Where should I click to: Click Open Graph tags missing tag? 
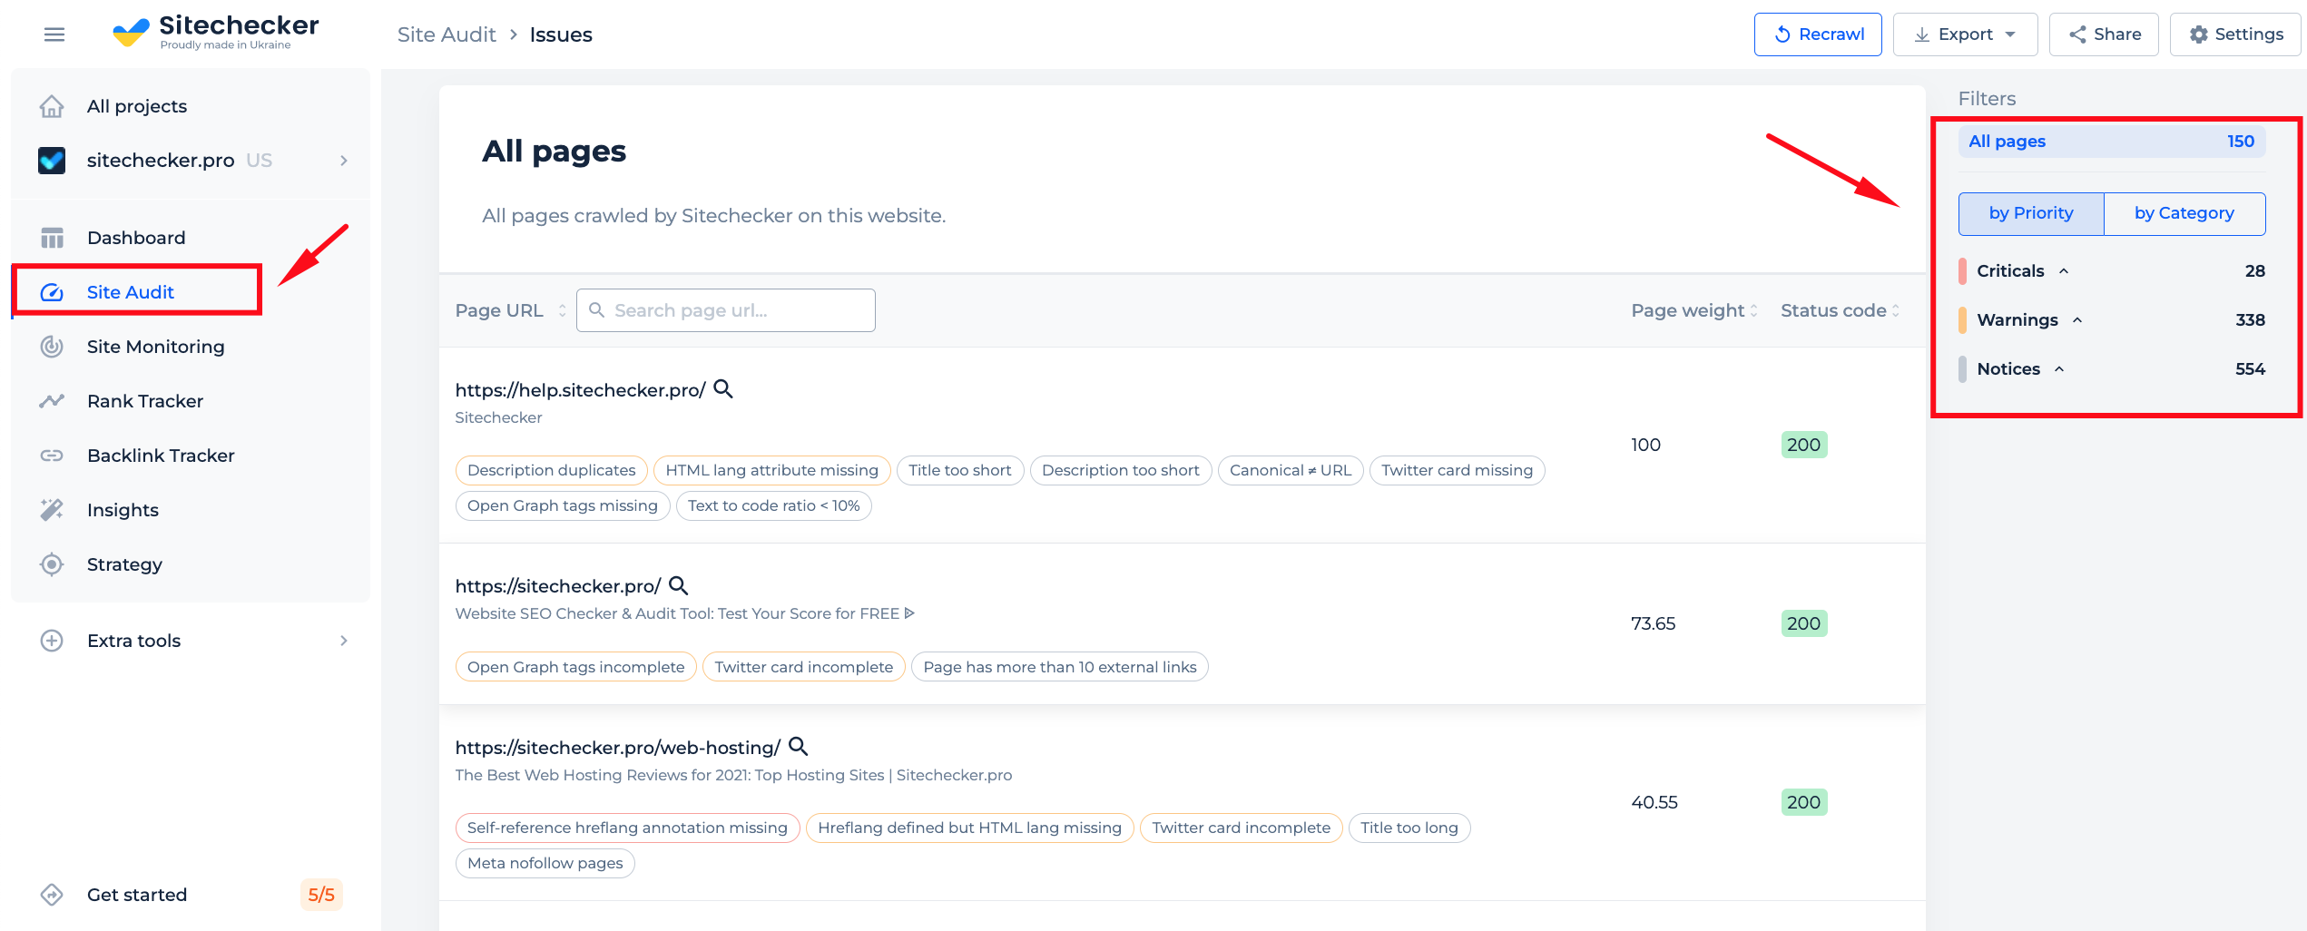click(x=562, y=505)
